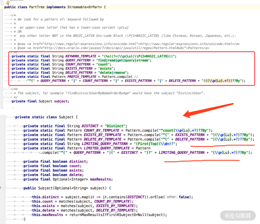Click the subject field in 'private final Subject subject'
This screenshot has width=260, height=224.
pos(61,101)
